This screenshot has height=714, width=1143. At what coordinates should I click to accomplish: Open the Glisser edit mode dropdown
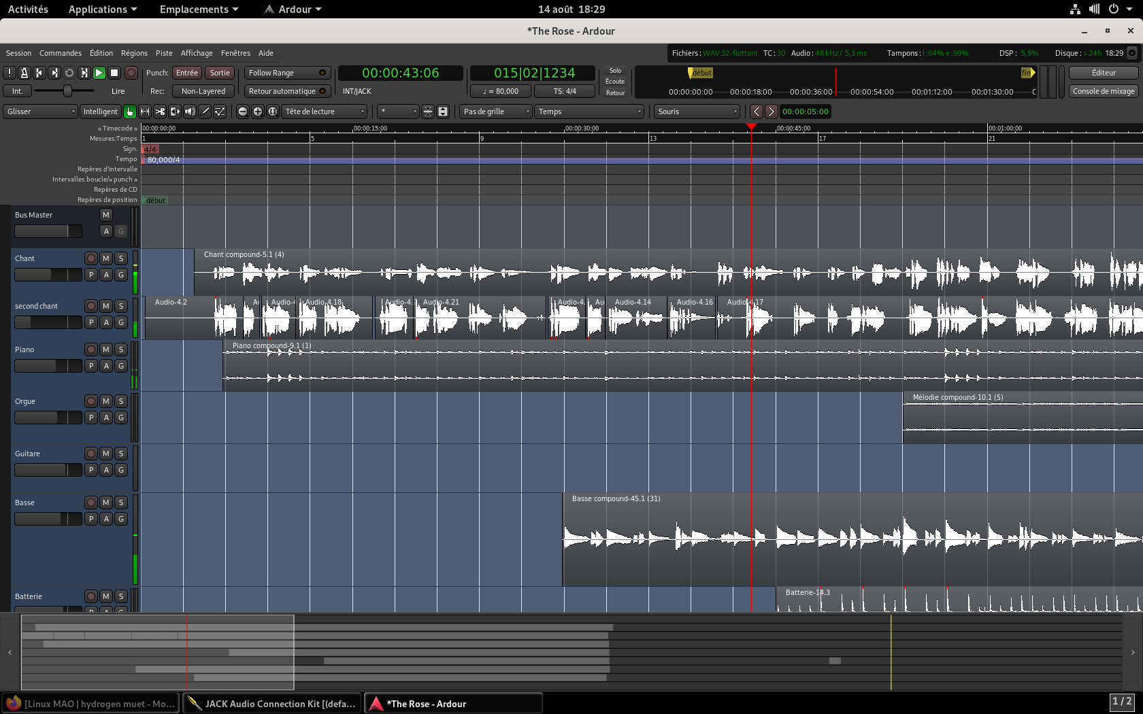[x=41, y=112]
